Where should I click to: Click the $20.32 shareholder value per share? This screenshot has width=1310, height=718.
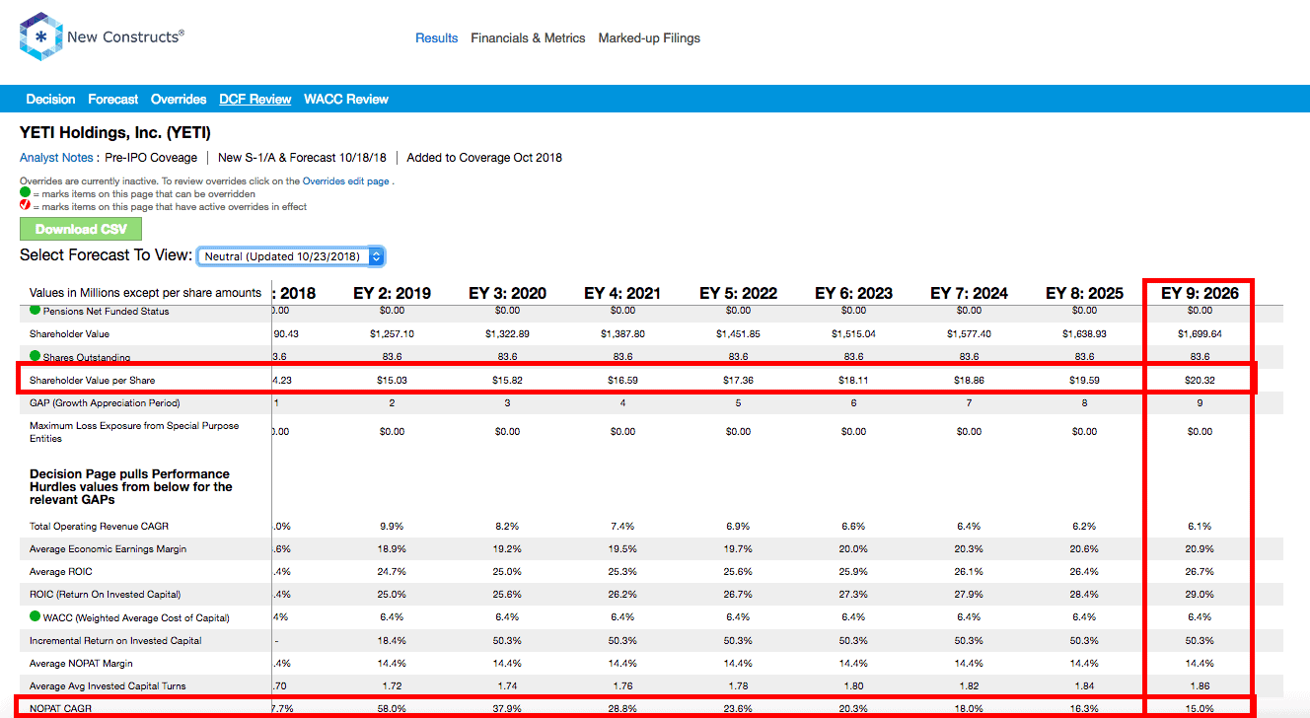pos(1200,380)
